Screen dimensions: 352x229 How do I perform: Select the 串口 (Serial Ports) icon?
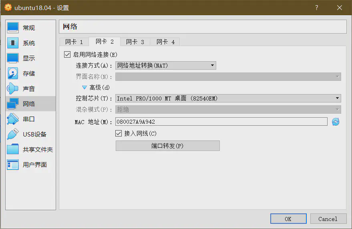pyautogui.click(x=13, y=119)
